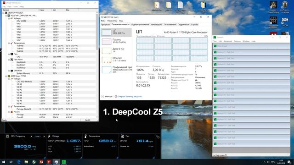Collapse the Fans PWM group
The height and width of the screenshot is (165, 294).
pos(9,60)
